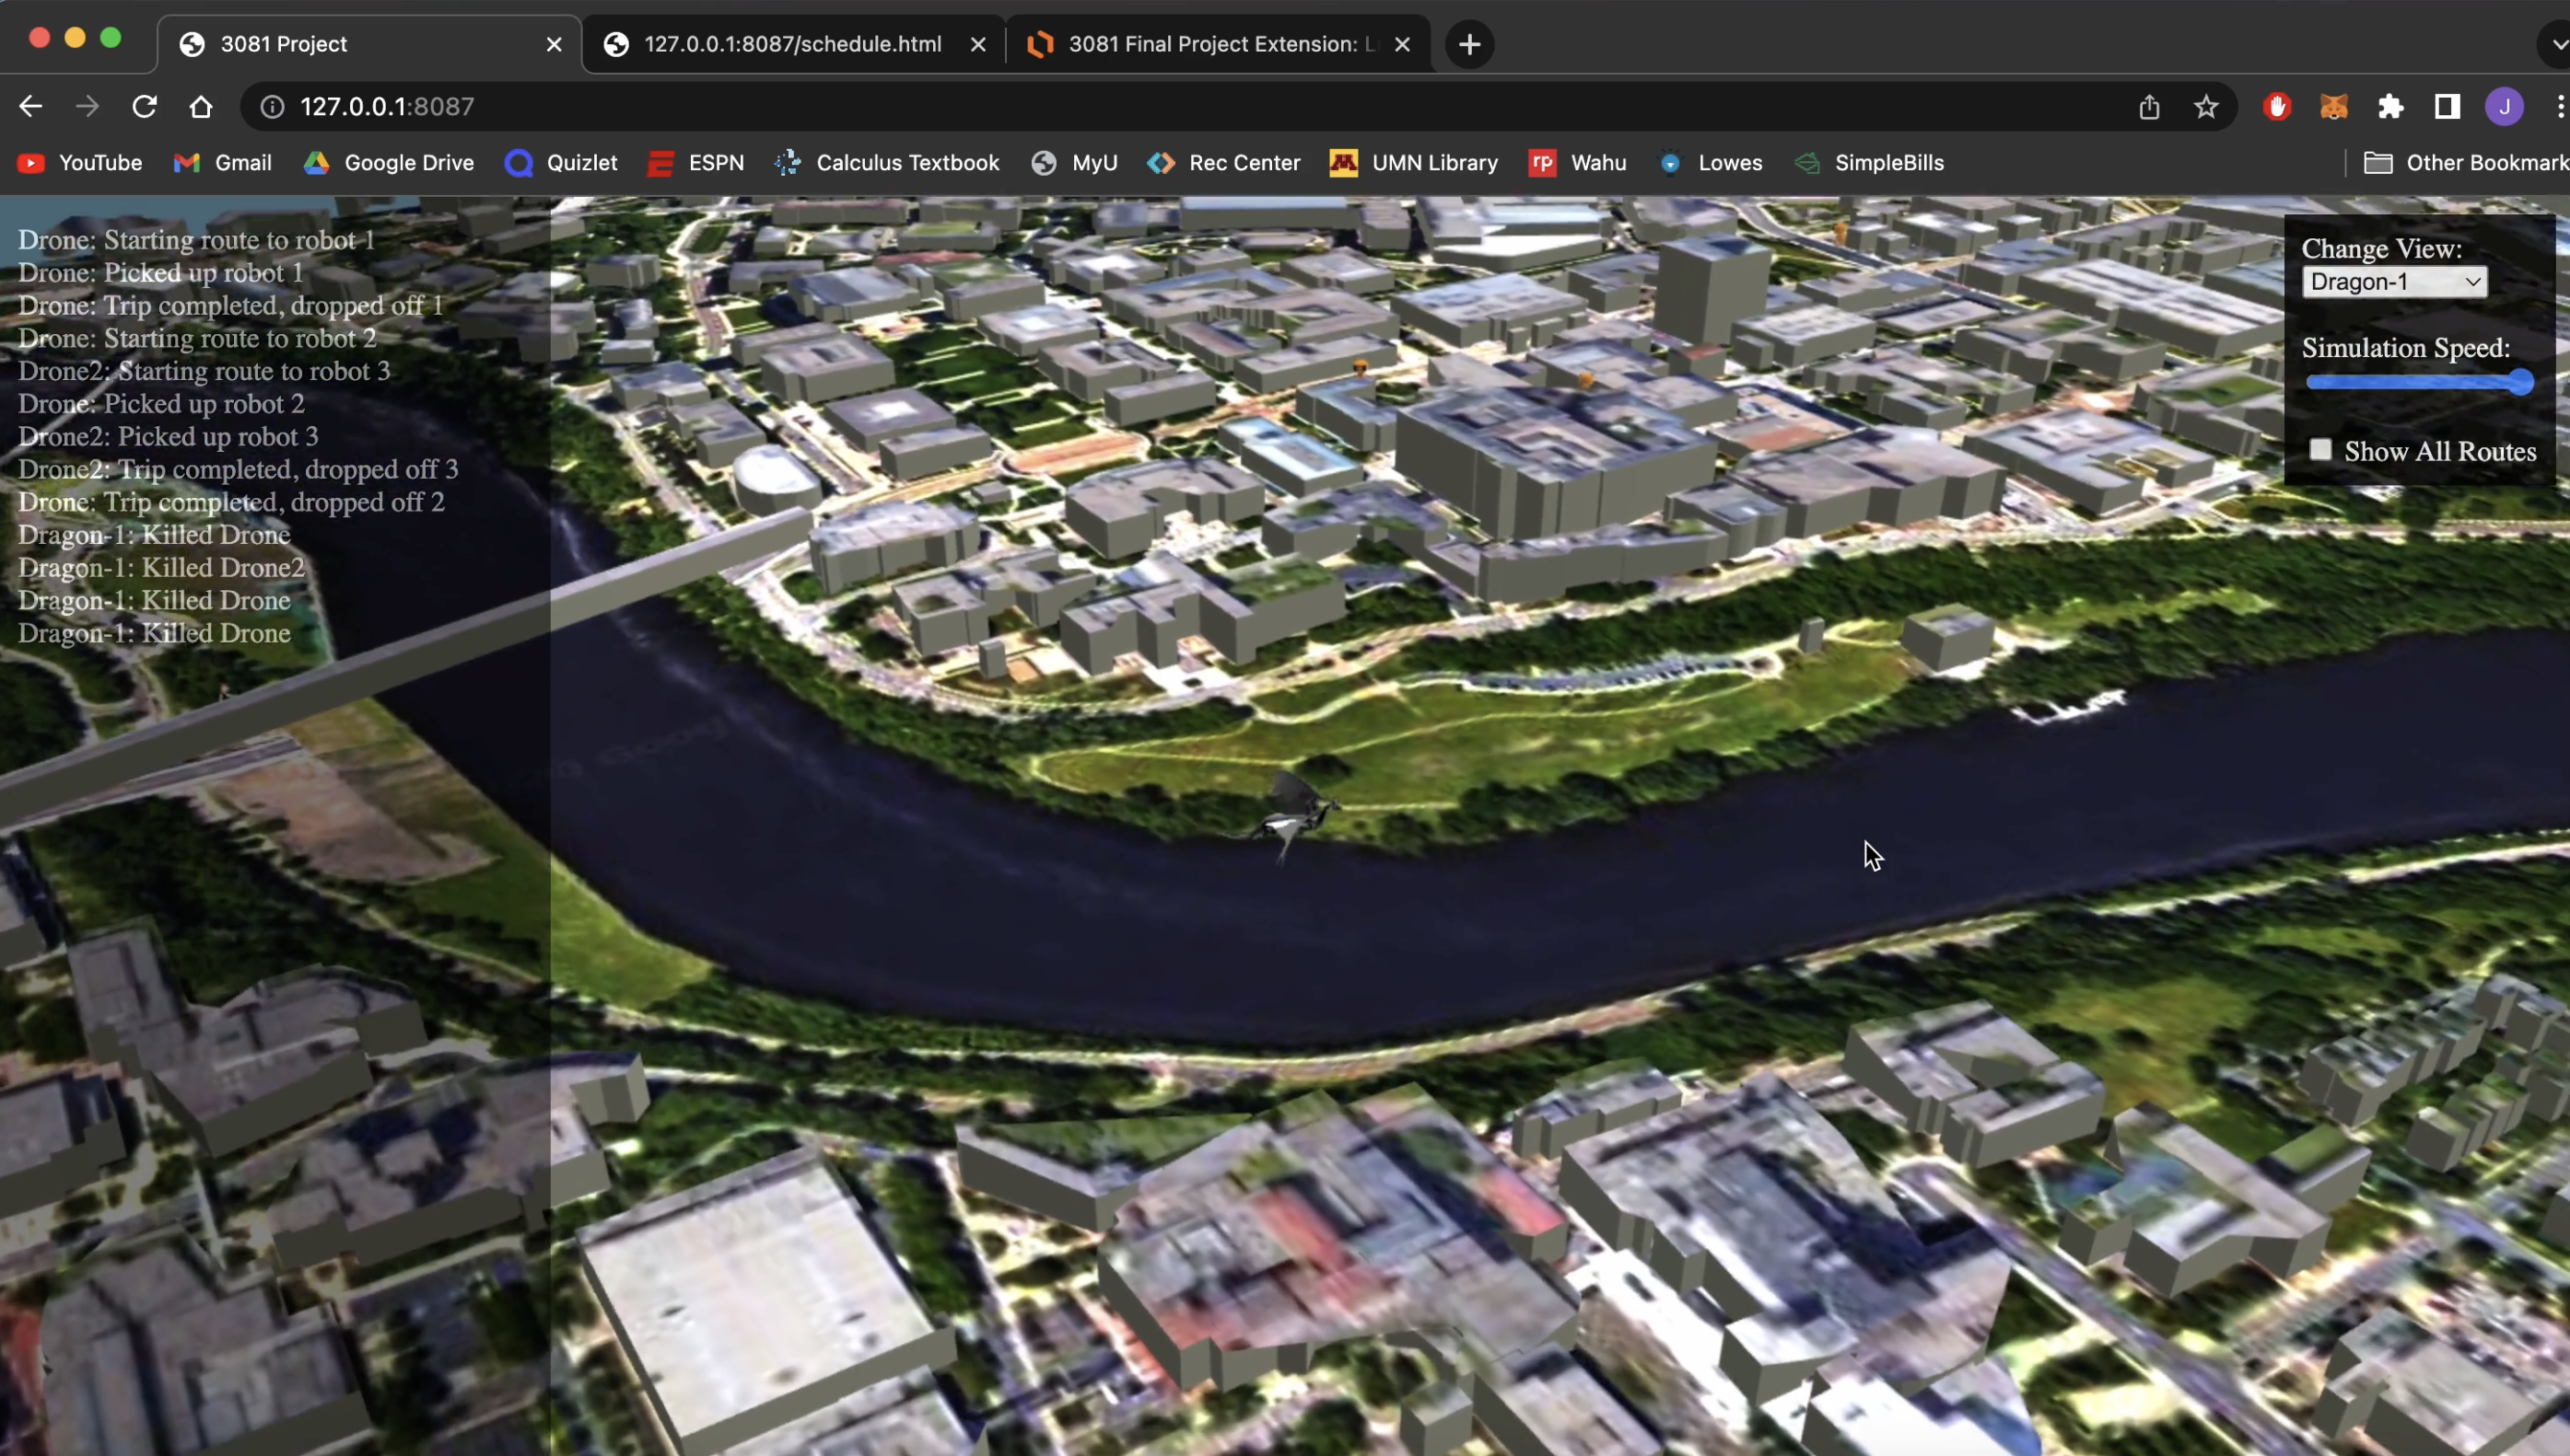
Task: Go back with the browser back arrow
Action: point(30,106)
